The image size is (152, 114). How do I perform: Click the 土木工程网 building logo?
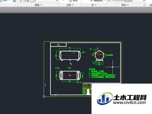tap(105, 98)
